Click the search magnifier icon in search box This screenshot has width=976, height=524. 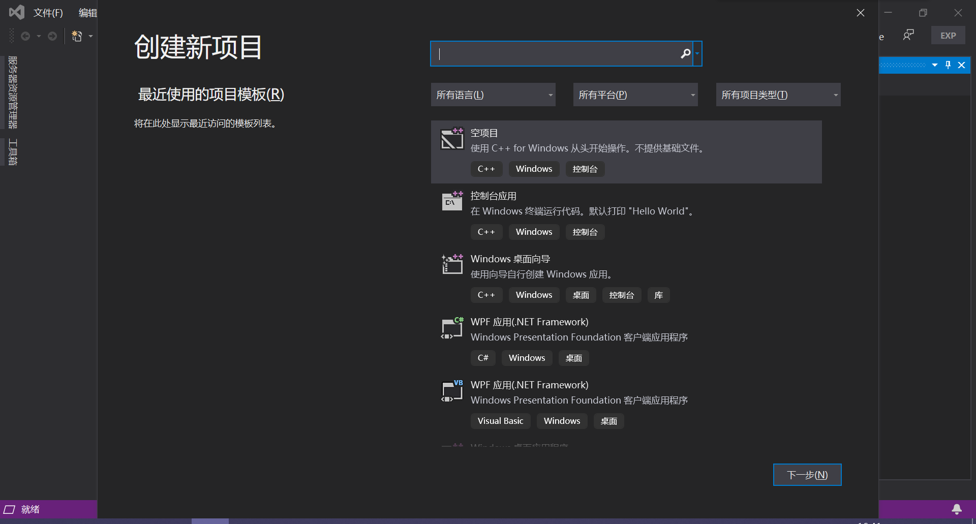685,53
